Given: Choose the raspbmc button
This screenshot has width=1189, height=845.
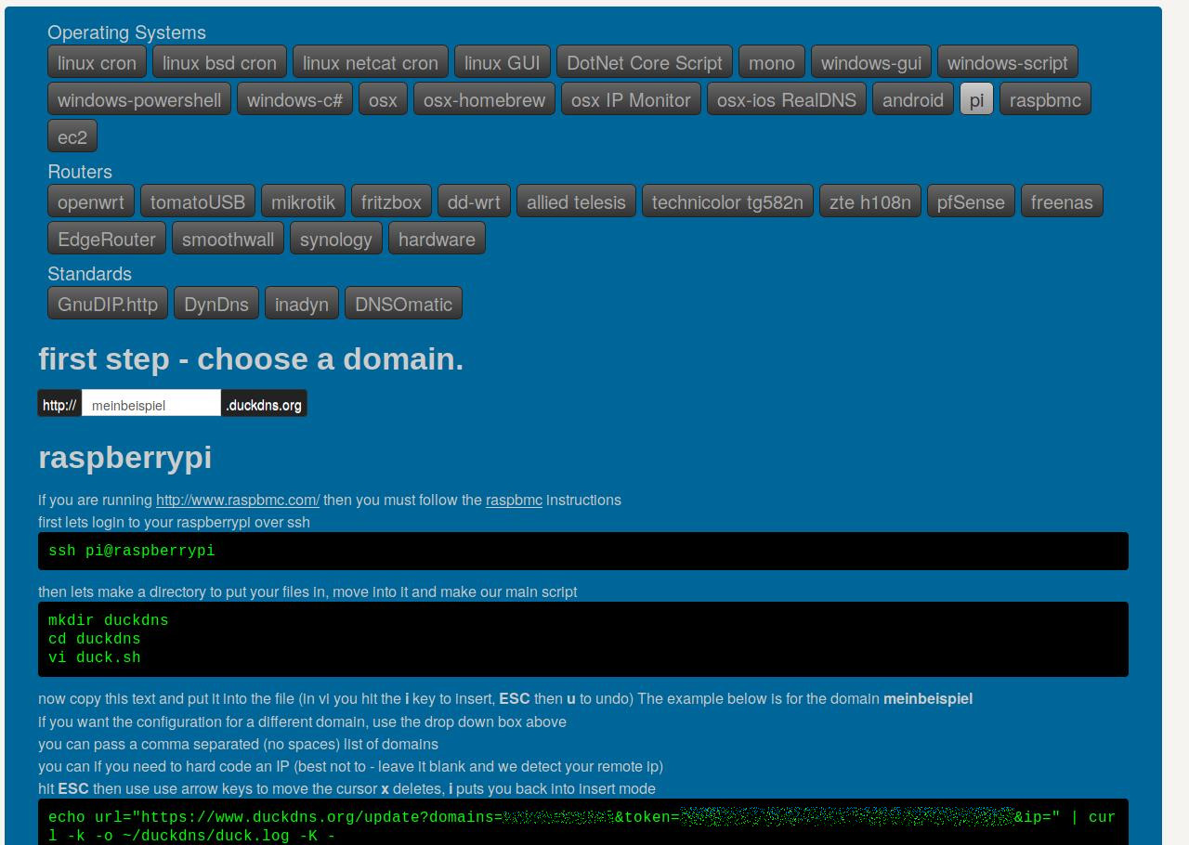Looking at the screenshot, I should [x=1045, y=99].
